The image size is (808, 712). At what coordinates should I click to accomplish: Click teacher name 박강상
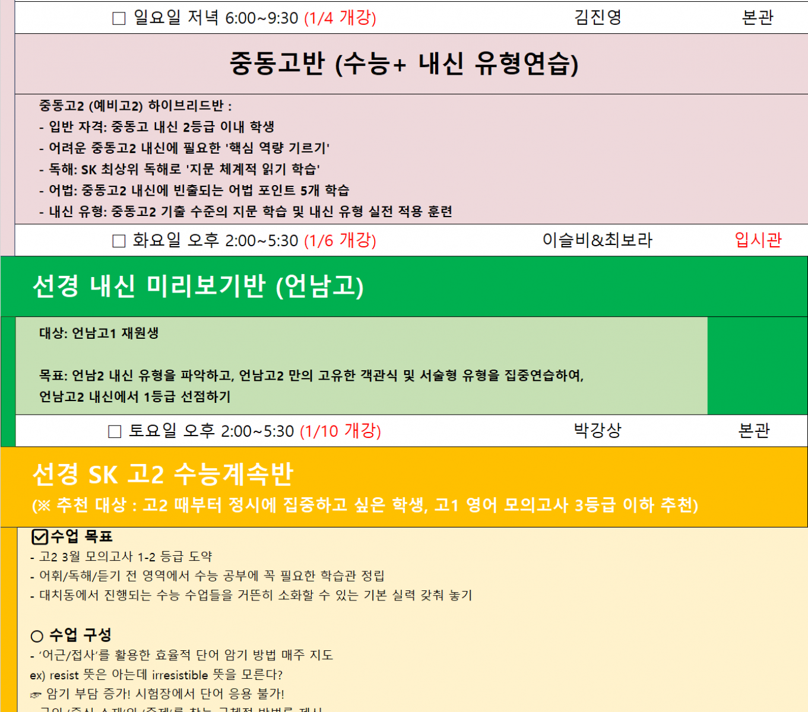pyautogui.click(x=597, y=430)
